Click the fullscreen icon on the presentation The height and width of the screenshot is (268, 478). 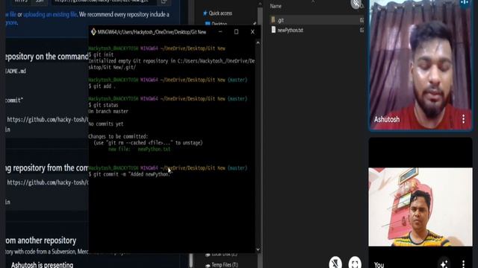(x=355, y=263)
